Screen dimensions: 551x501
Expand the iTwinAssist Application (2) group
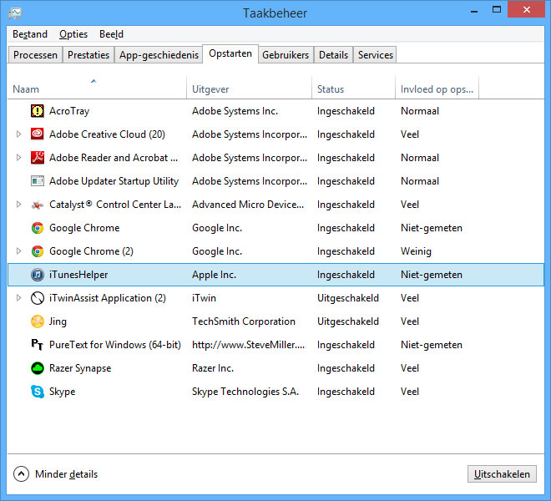19,298
